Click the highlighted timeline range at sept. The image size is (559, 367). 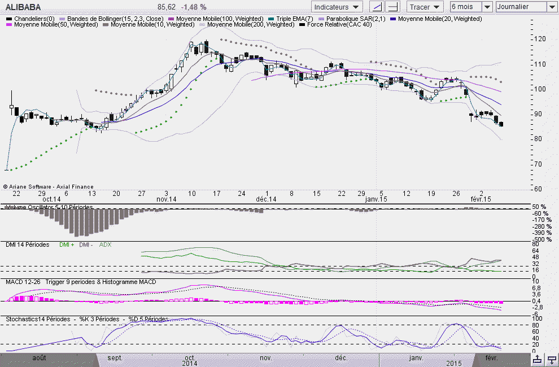click(115, 358)
